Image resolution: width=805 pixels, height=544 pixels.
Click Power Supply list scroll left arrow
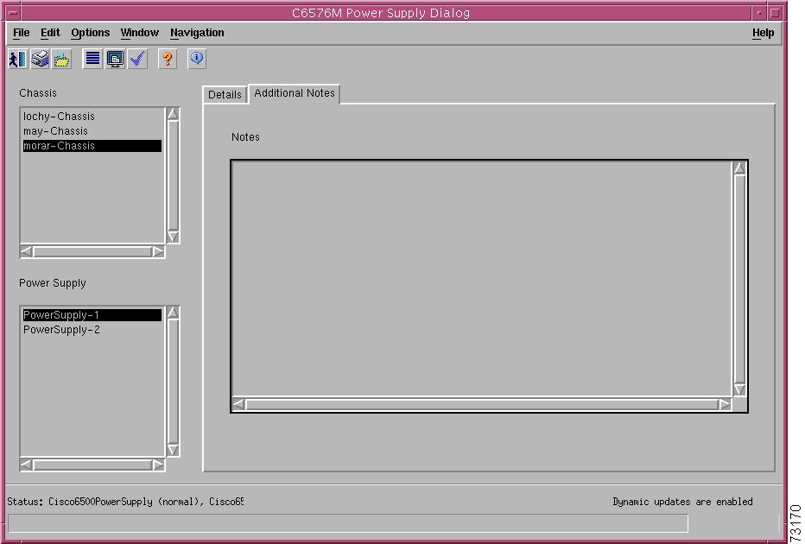(x=26, y=465)
